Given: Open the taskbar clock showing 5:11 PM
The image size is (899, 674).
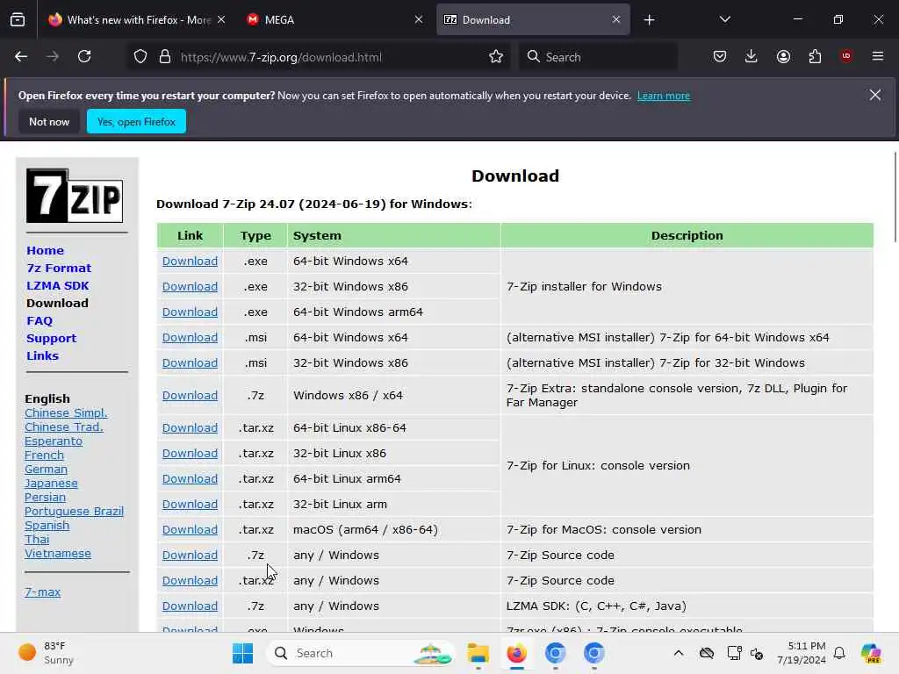Looking at the screenshot, I should coord(801,653).
